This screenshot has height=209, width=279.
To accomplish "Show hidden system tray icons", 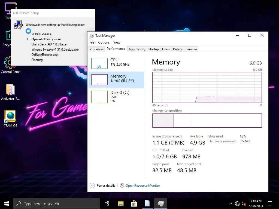I will tap(231, 204).
